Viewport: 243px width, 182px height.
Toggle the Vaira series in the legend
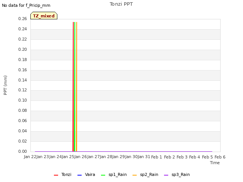pos(86,174)
